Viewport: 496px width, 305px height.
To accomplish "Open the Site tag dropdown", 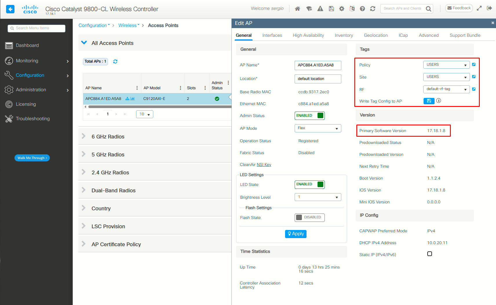I will coord(446,77).
